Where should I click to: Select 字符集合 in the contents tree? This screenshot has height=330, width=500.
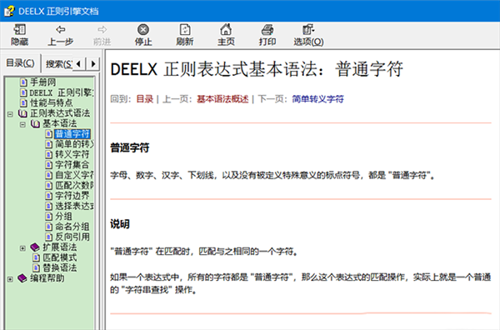click(x=72, y=165)
